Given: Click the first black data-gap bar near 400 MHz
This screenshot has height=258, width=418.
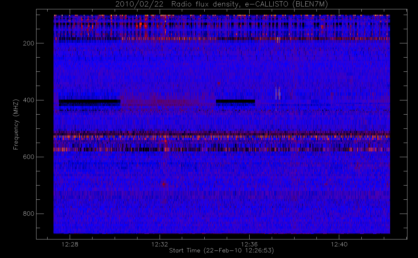Looking at the screenshot, I should point(90,101).
